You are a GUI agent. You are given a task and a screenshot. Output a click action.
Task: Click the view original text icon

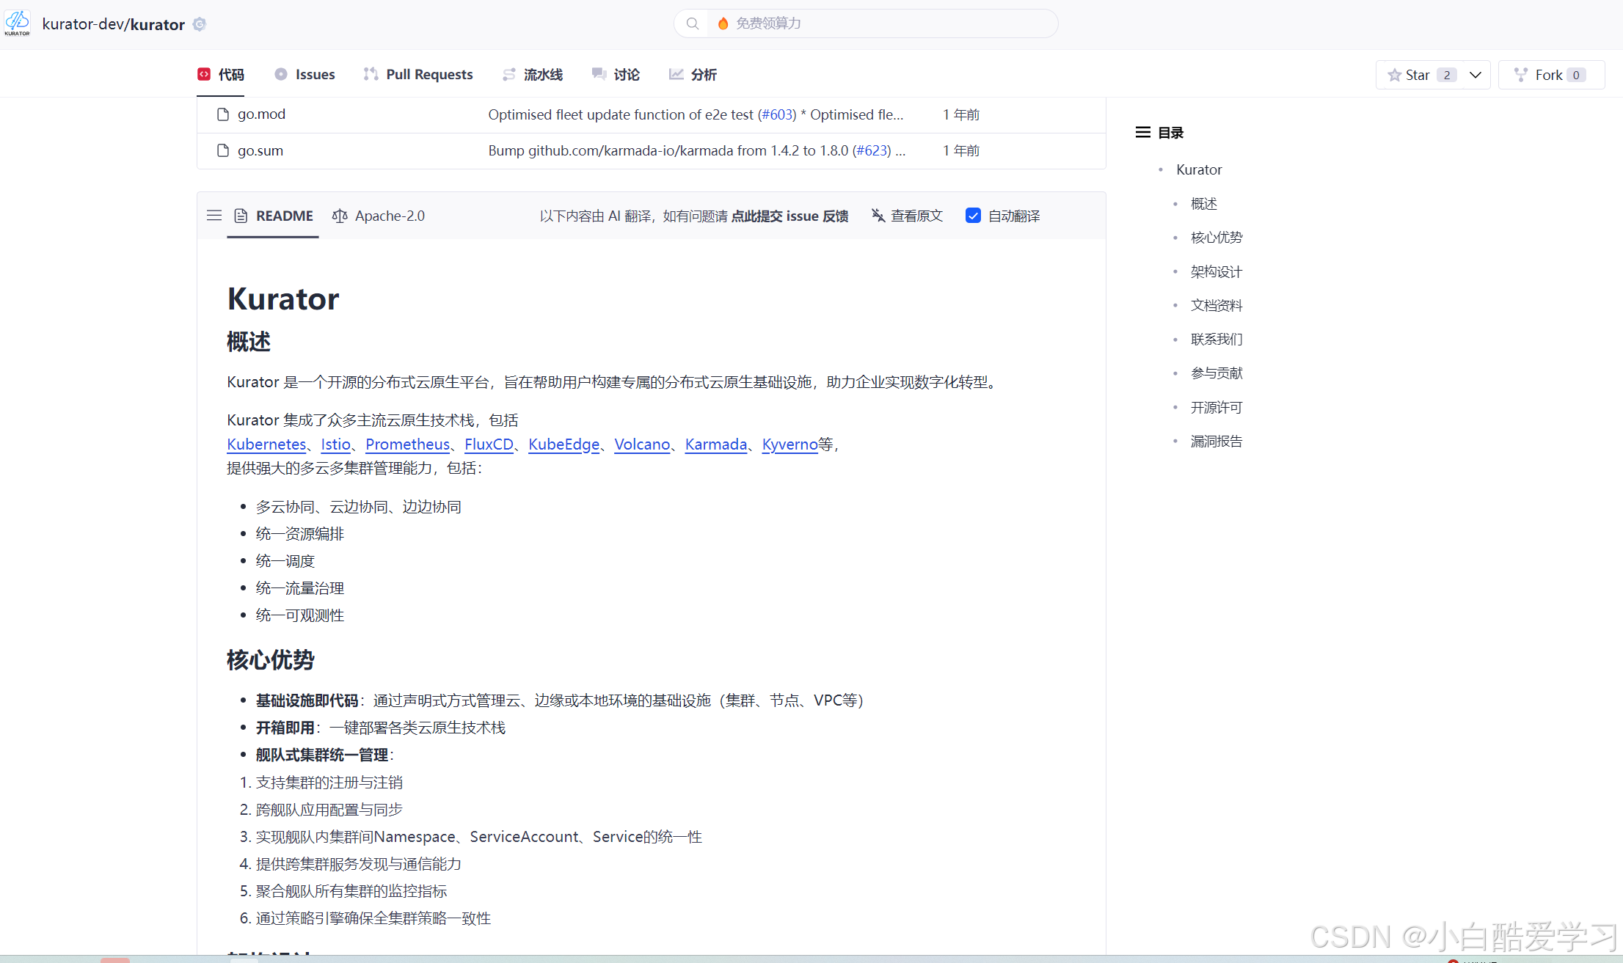[878, 216]
